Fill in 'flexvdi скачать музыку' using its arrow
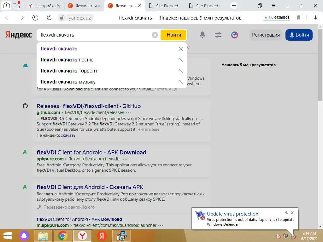The height and width of the screenshot is (242, 323). pos(181,82)
